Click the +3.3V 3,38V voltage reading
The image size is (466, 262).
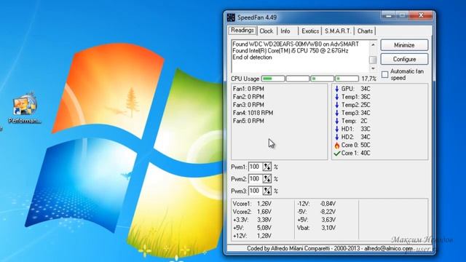(252, 220)
